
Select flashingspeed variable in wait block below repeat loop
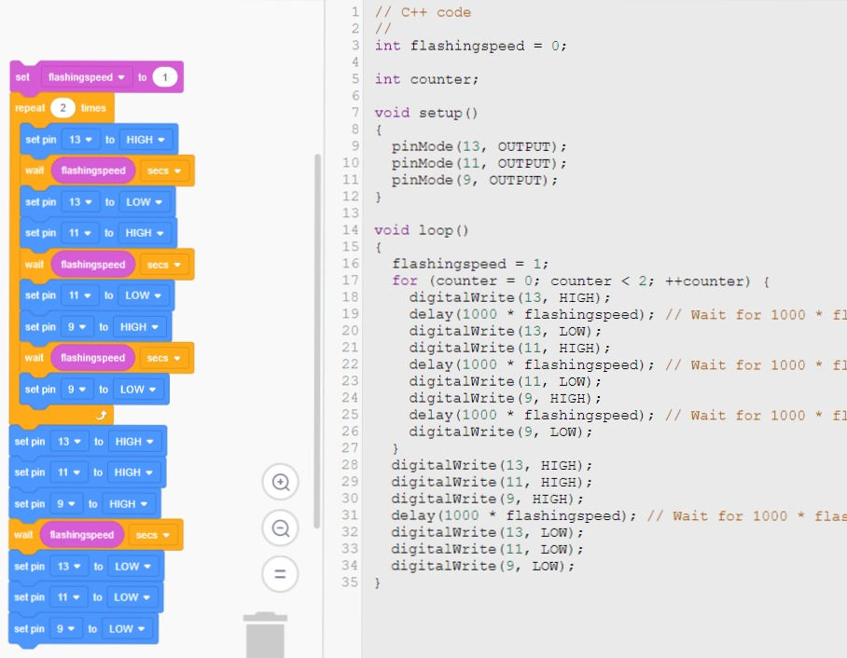coord(82,535)
